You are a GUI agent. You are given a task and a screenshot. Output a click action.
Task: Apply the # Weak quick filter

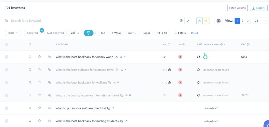coord(116,33)
